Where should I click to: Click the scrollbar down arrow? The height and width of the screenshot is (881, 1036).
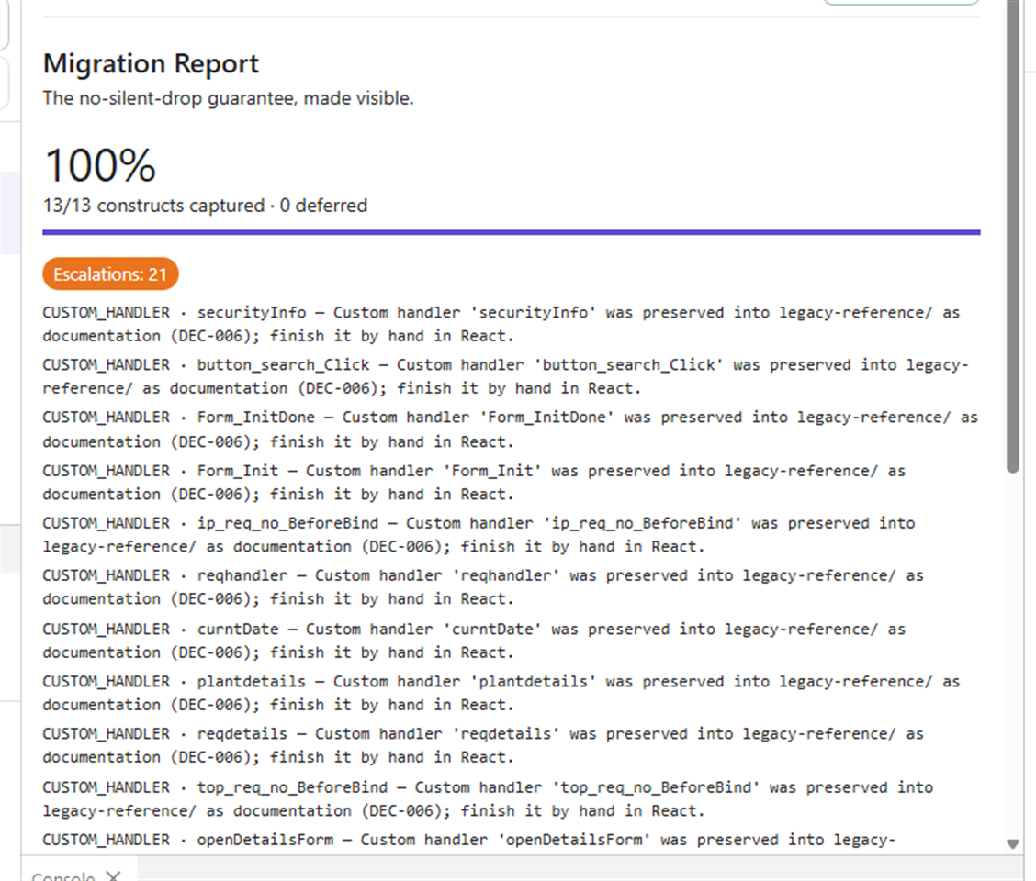(1012, 843)
